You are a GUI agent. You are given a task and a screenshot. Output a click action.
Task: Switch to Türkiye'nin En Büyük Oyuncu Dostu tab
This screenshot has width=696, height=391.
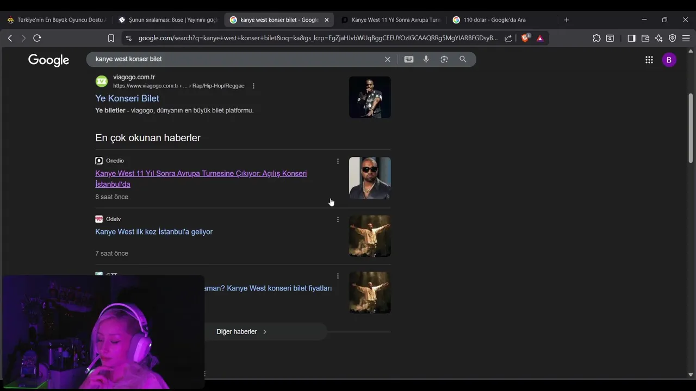57,20
